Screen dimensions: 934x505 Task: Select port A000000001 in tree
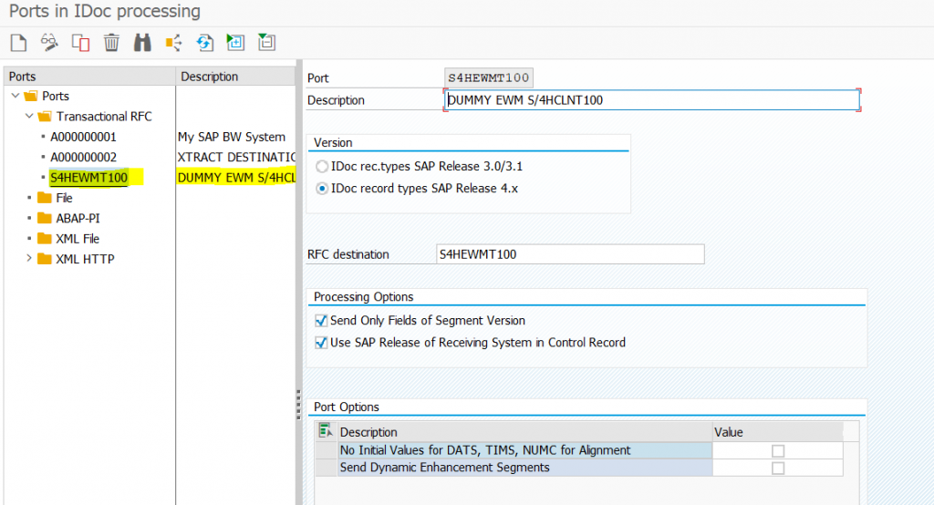coord(83,137)
